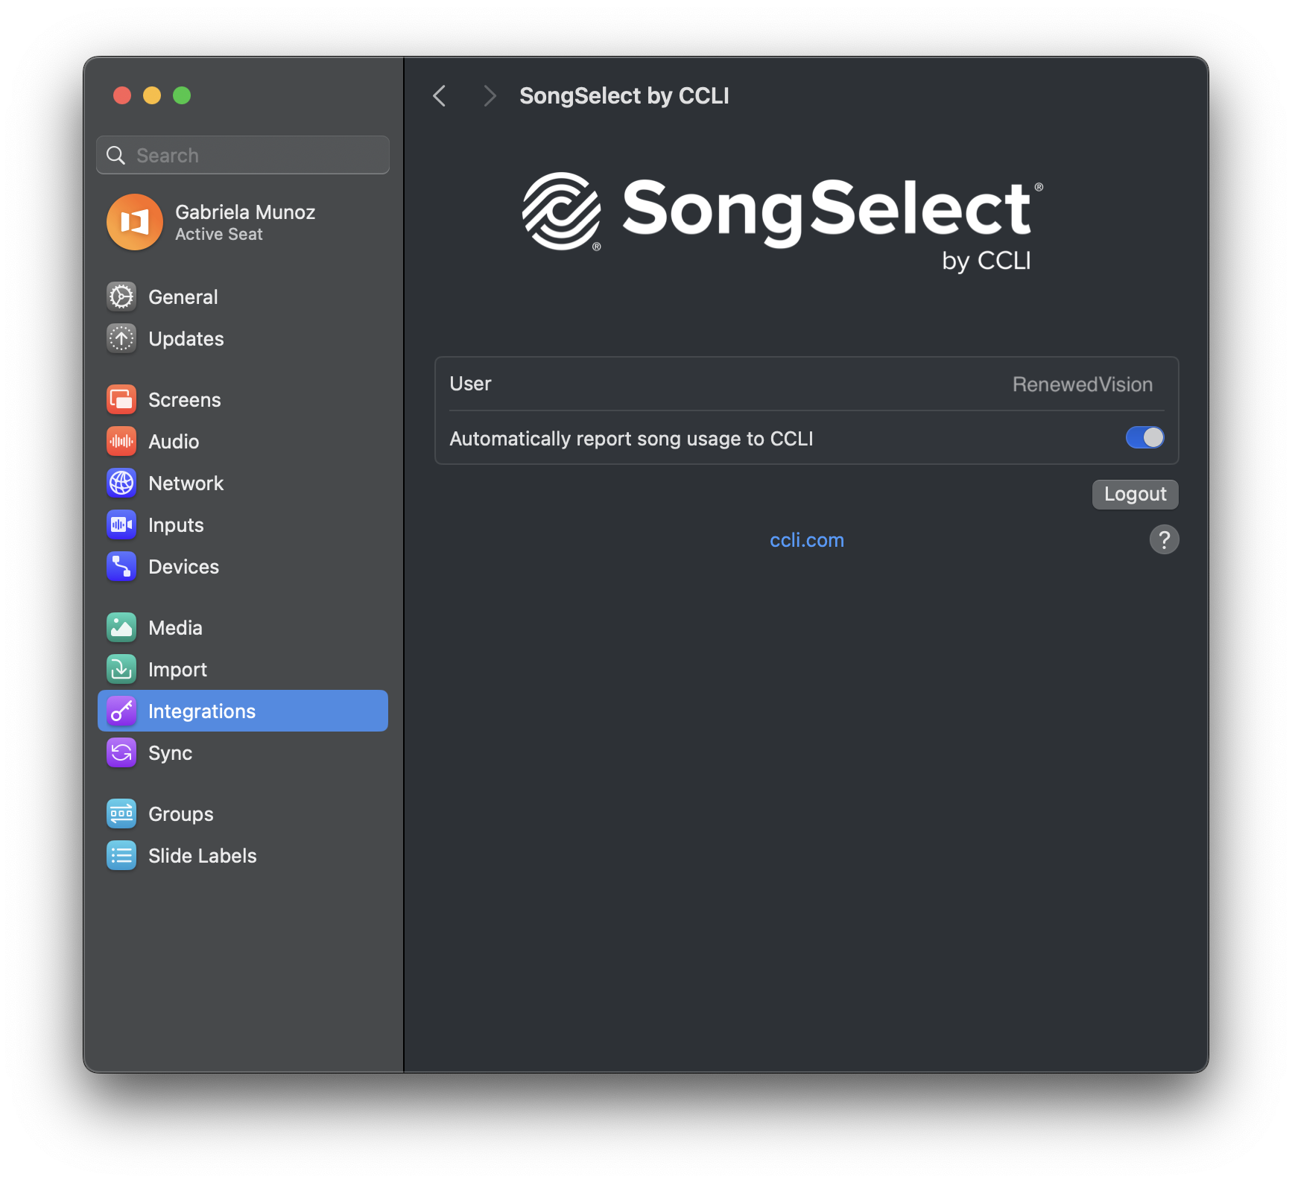Viewport: 1292px width, 1183px height.
Task: Open General settings gear icon
Action: (x=121, y=296)
